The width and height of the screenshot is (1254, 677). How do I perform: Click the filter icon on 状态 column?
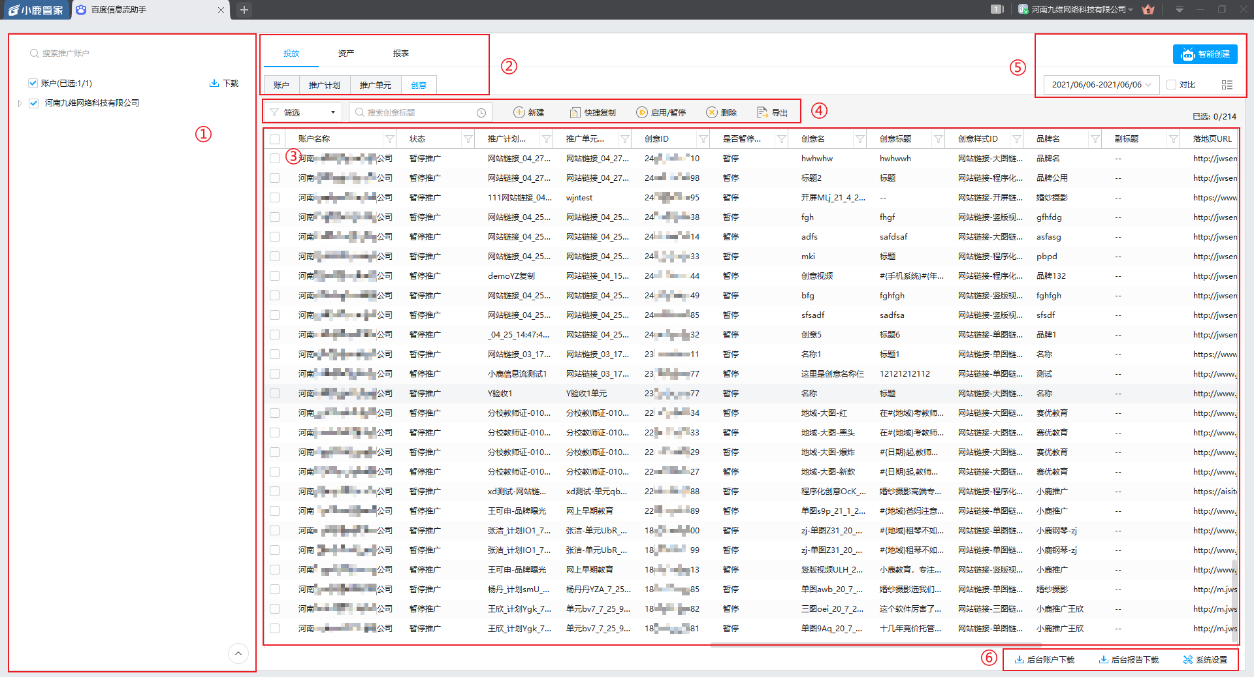point(468,138)
